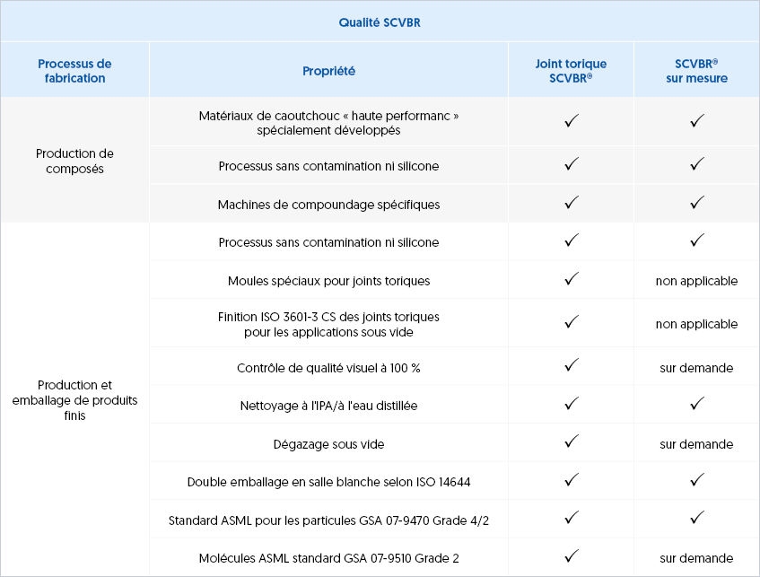The width and height of the screenshot is (760, 577).
Task: Click Joint torique checkmark for Molécules ASML row
Action: pos(571,556)
